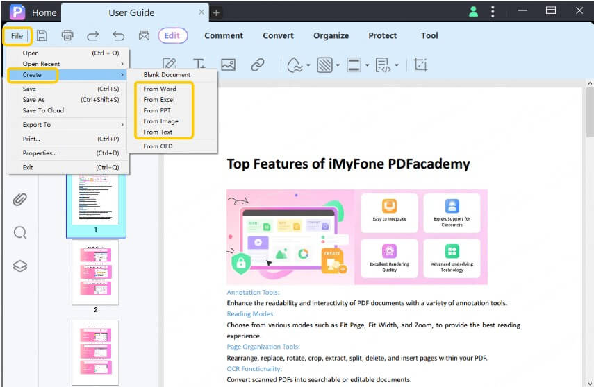
Task: Choose Save To Cloud entry
Action: [68, 110]
